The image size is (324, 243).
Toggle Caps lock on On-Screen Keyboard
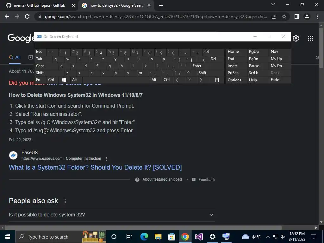pyautogui.click(x=47, y=66)
